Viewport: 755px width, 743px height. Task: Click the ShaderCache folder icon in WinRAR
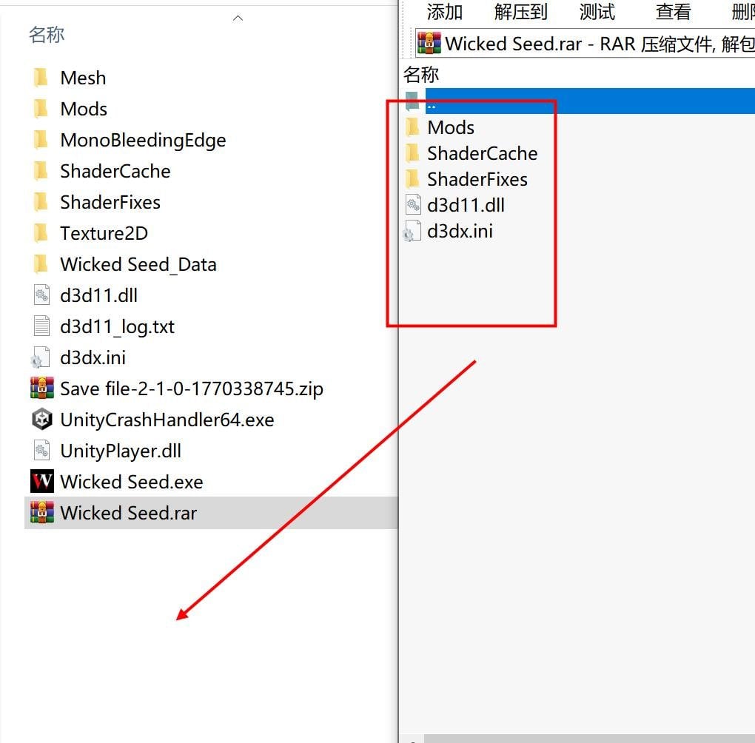pos(412,153)
